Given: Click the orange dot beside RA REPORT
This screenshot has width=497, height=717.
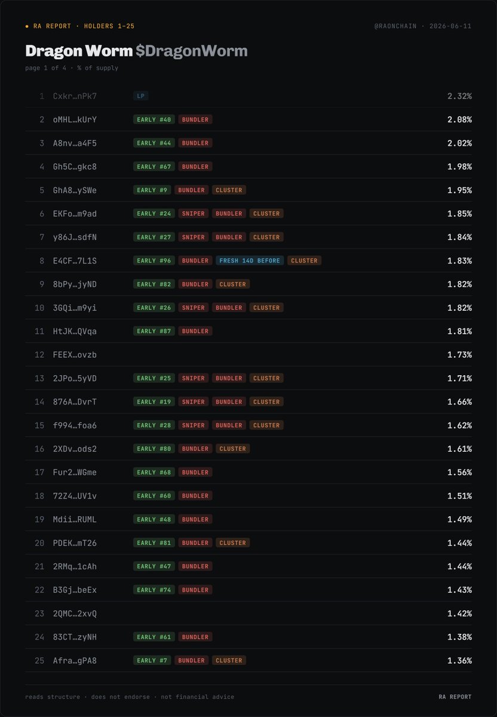Looking at the screenshot, I should (x=27, y=26).
